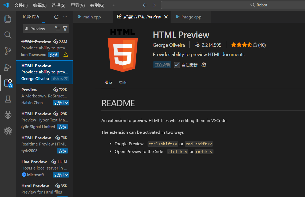Install HTML Preview by ty4z2008

coord(62,151)
